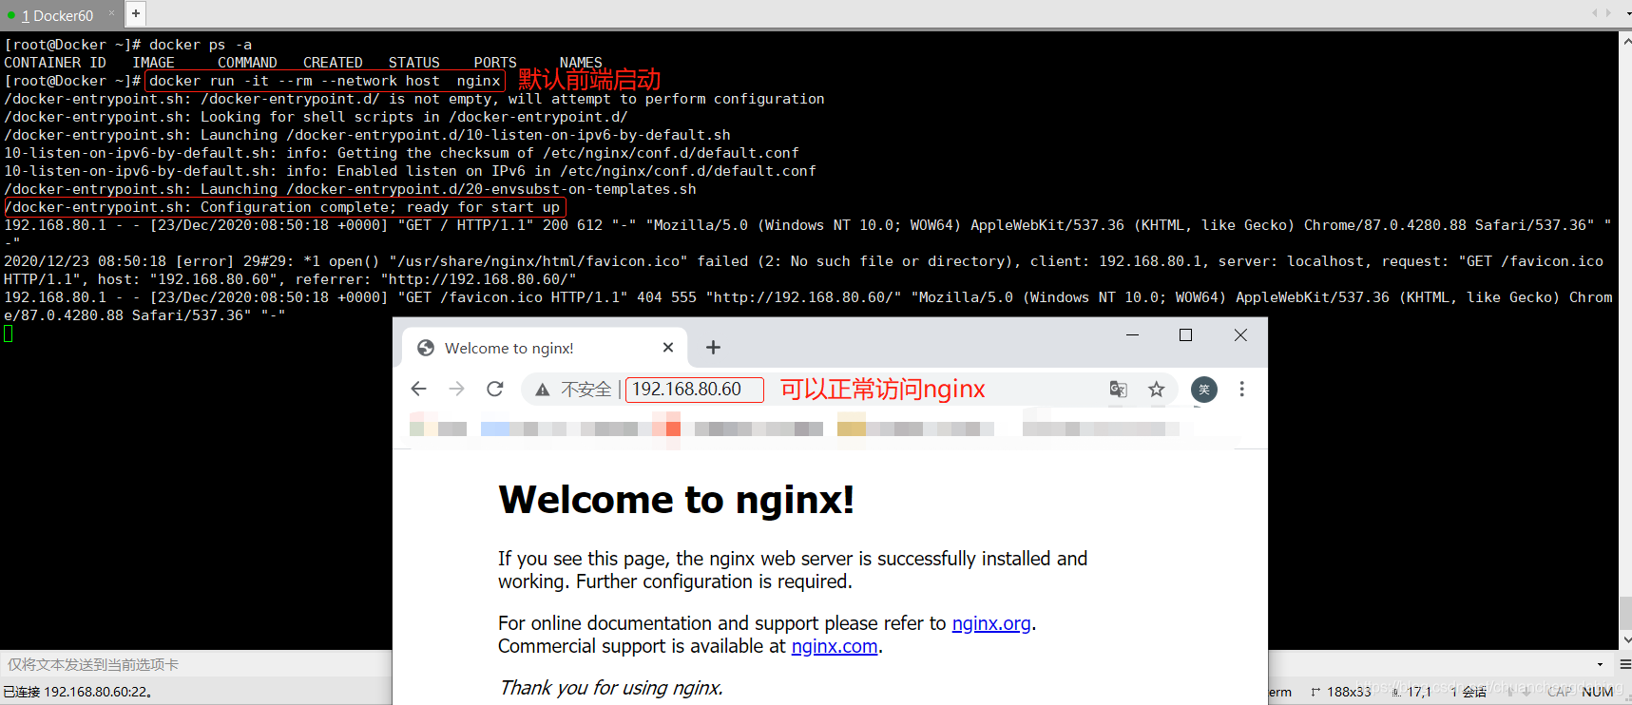Open the nginx.org link

[x=991, y=623]
